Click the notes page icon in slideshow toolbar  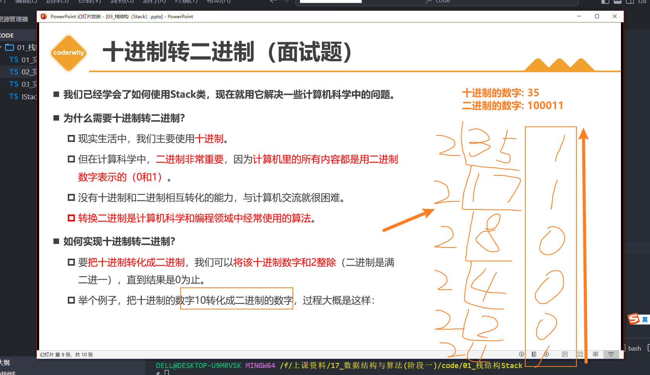[534, 354]
